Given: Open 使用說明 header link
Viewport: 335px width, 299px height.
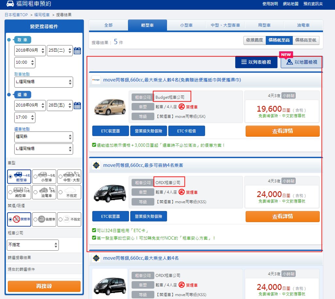Looking at the screenshot, I should 270,4.
